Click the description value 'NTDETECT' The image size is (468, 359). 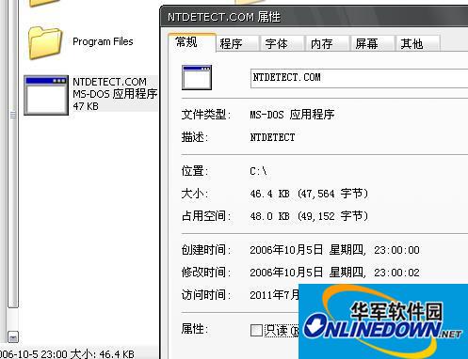(x=272, y=137)
